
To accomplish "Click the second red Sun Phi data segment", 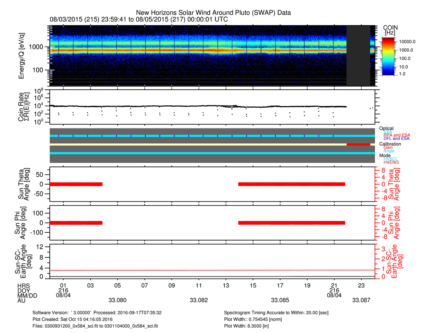I will click(x=292, y=223).
